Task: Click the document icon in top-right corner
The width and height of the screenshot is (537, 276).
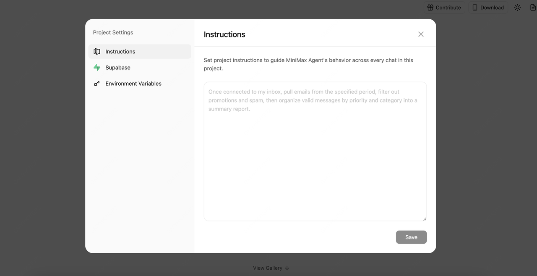Action: click(x=533, y=8)
